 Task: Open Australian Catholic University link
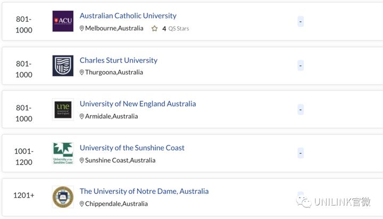(x=128, y=15)
